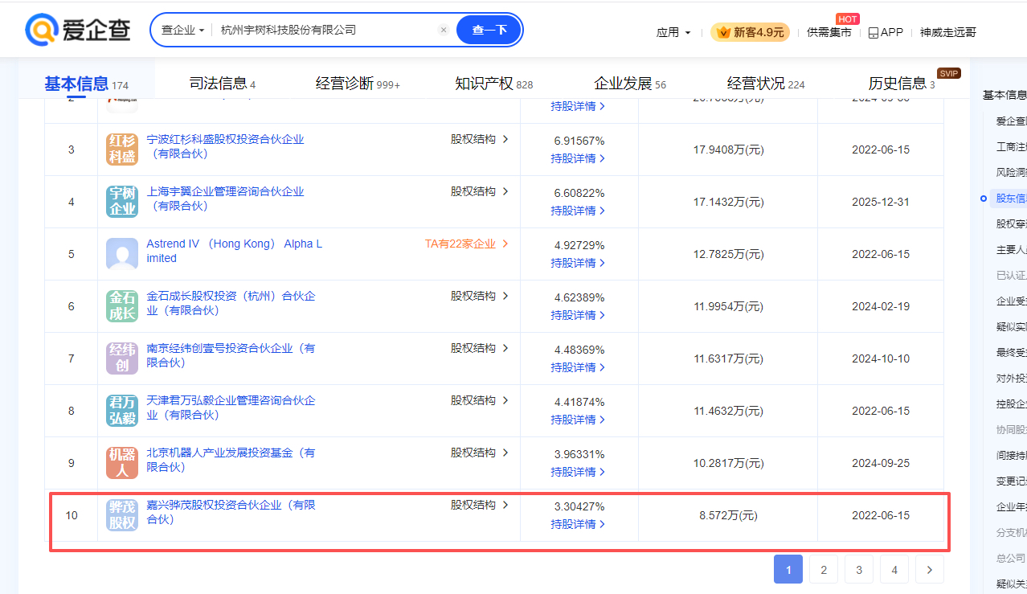Go to next page with arrow button
Image resolution: width=1027 pixels, height=594 pixels.
[930, 570]
